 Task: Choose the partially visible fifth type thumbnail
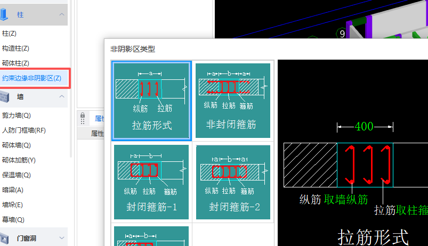(151, 236)
